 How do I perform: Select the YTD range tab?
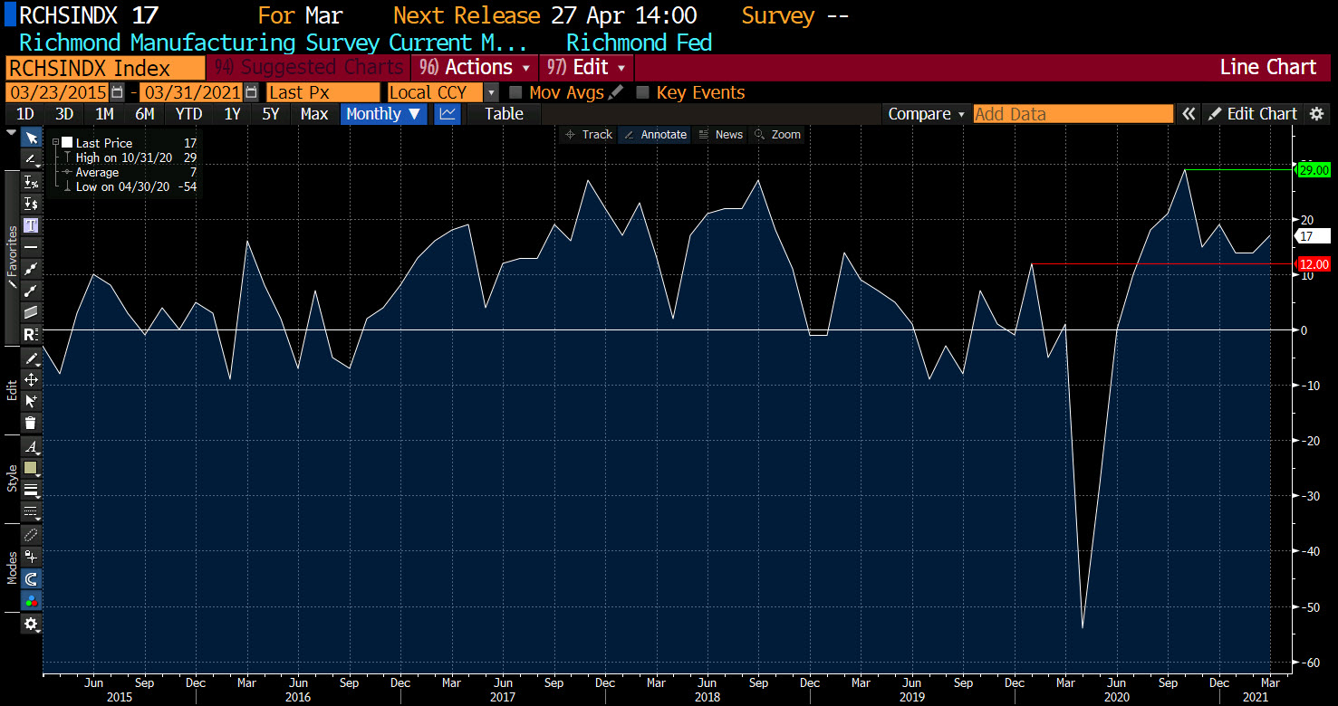[189, 114]
